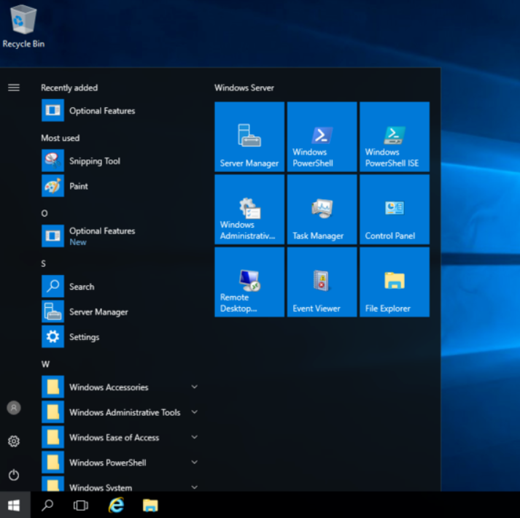
Task: Open the File Explorer tile
Action: pos(395,282)
